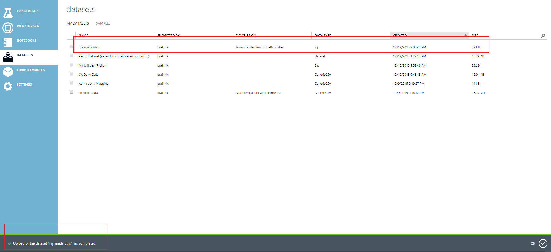This screenshot has height=252, width=551.
Task: Click GenericCSV type in CA Dairy Data row
Action: pyautogui.click(x=323, y=75)
